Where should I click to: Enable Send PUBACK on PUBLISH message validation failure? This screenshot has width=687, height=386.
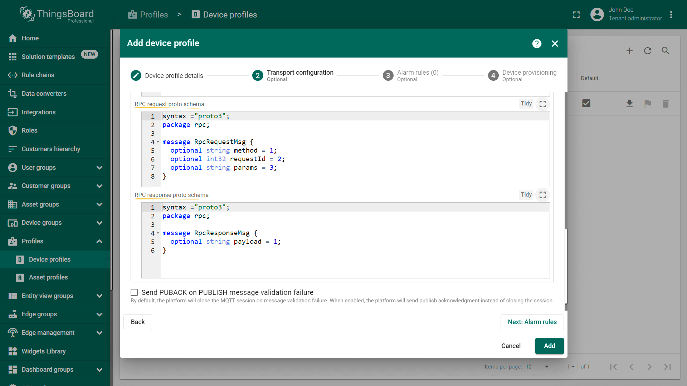(135, 292)
